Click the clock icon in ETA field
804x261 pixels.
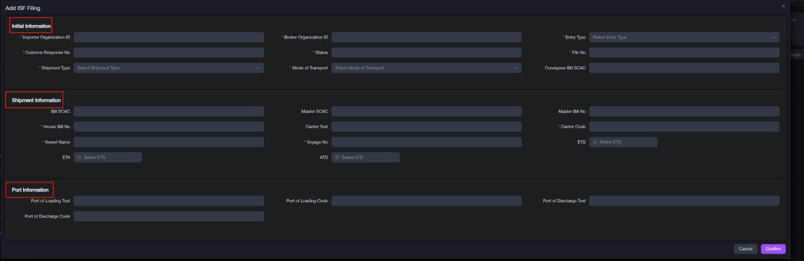(80, 157)
